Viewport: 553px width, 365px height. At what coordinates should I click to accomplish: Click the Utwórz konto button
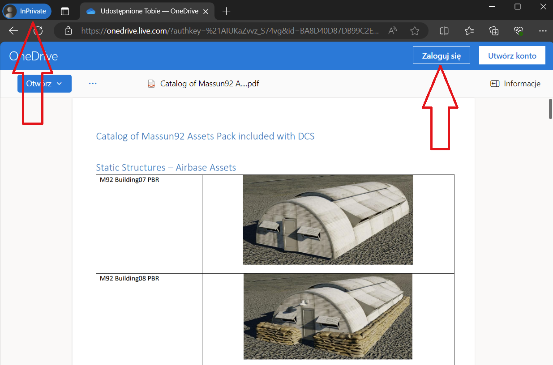(512, 56)
